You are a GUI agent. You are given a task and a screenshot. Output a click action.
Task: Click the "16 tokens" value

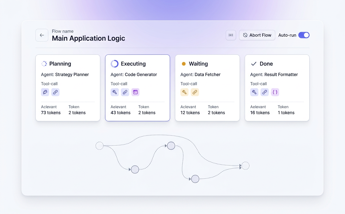[x=260, y=113]
